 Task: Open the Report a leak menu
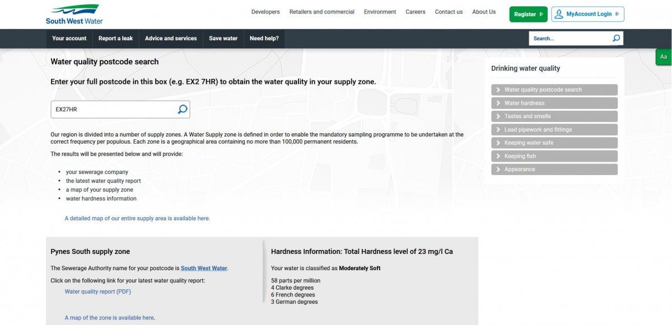point(115,39)
